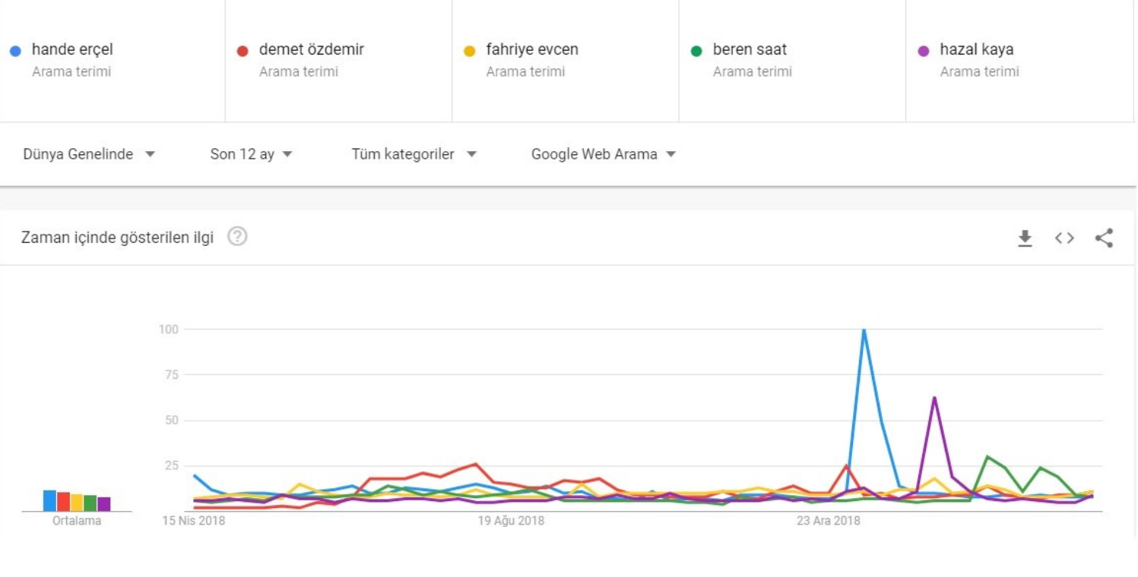Click the download chart data icon

coord(1025,238)
